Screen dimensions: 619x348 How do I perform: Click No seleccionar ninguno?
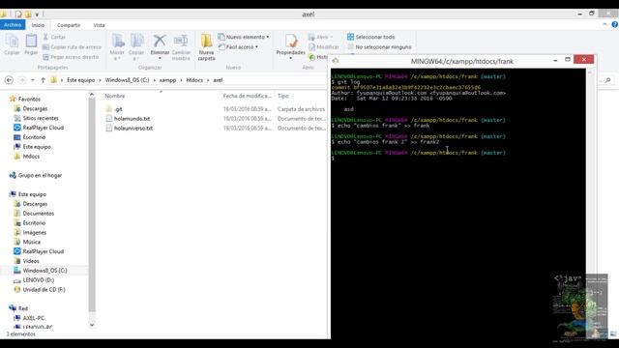click(379, 47)
